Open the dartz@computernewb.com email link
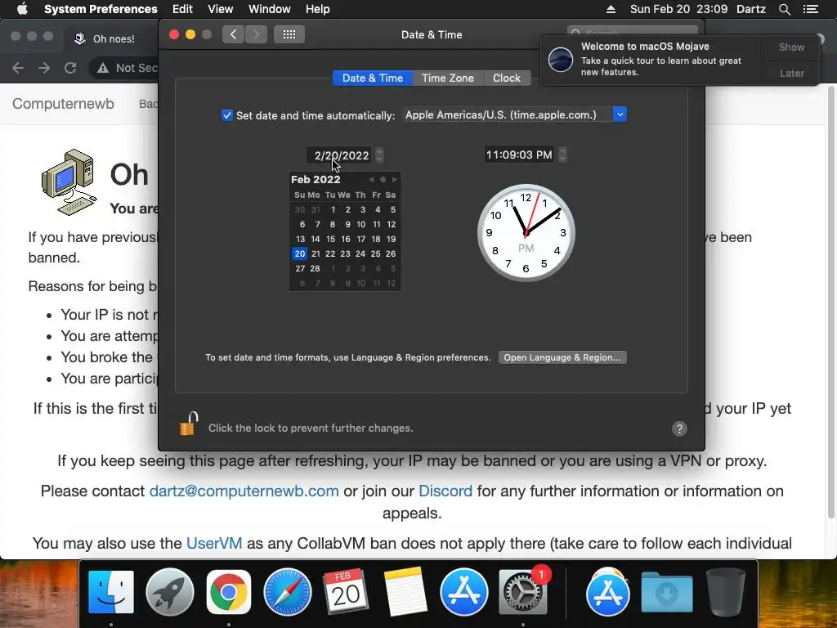837x628 pixels. 244,491
